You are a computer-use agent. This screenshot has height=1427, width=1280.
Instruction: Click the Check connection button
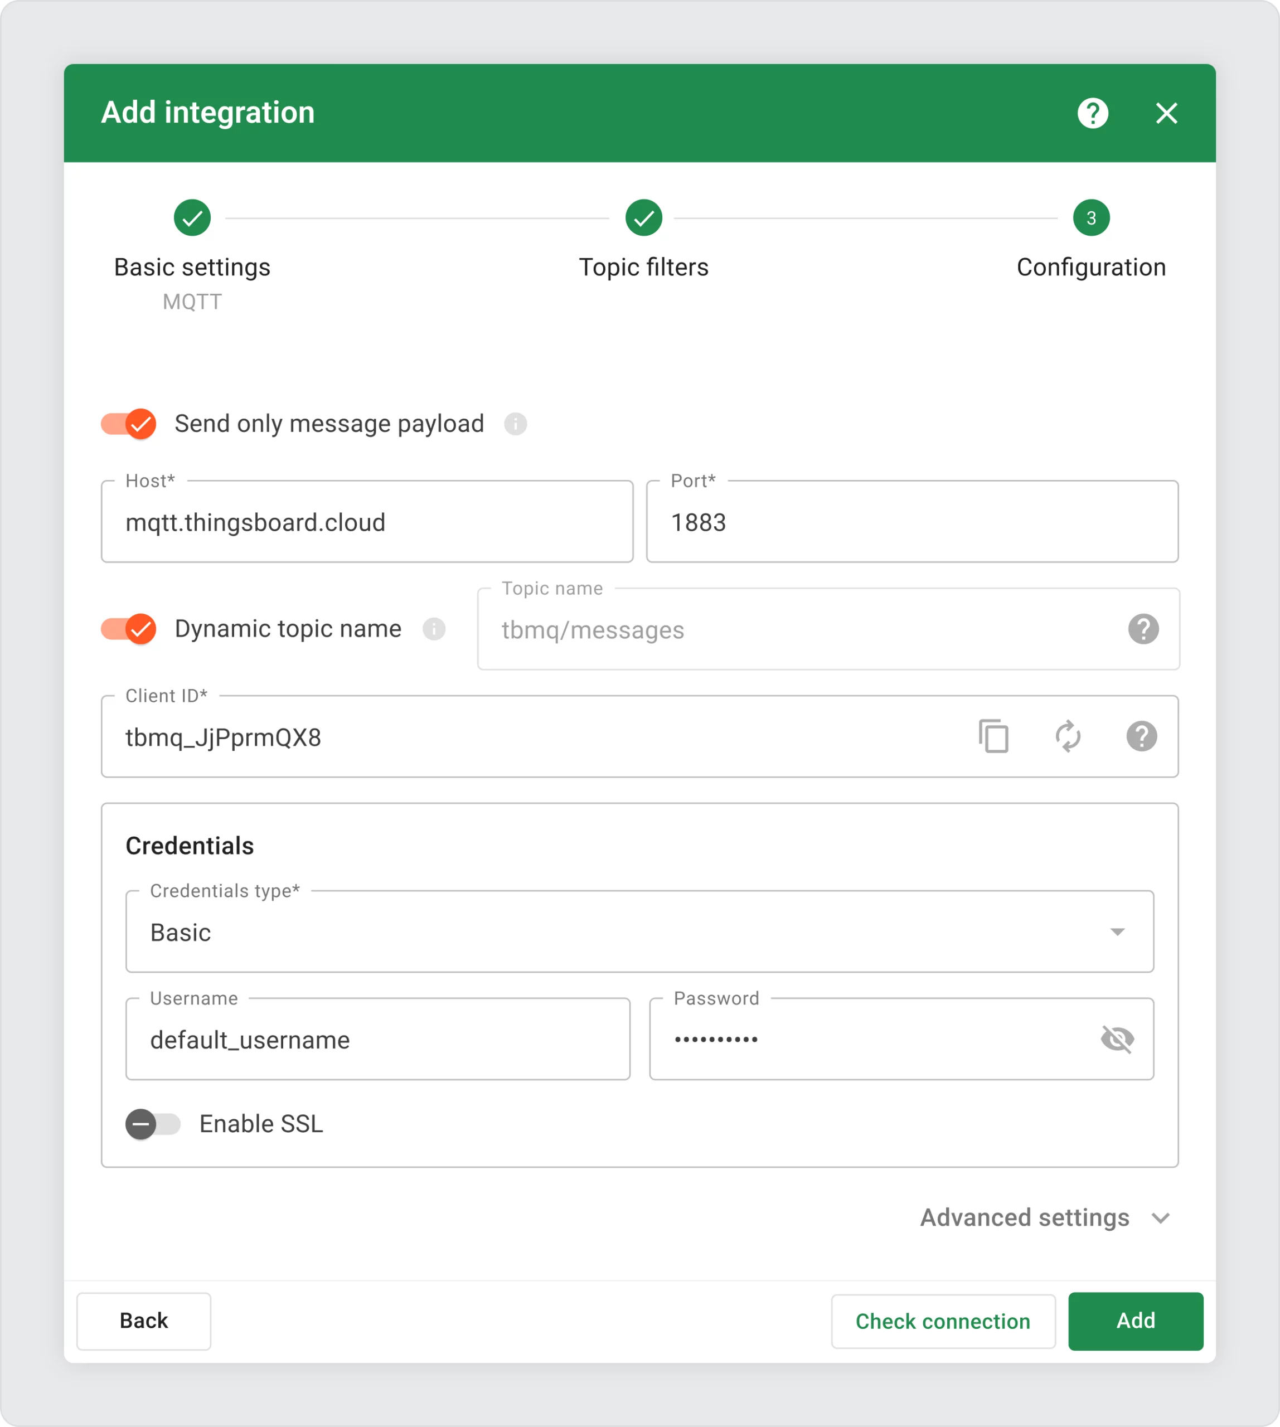coord(942,1321)
